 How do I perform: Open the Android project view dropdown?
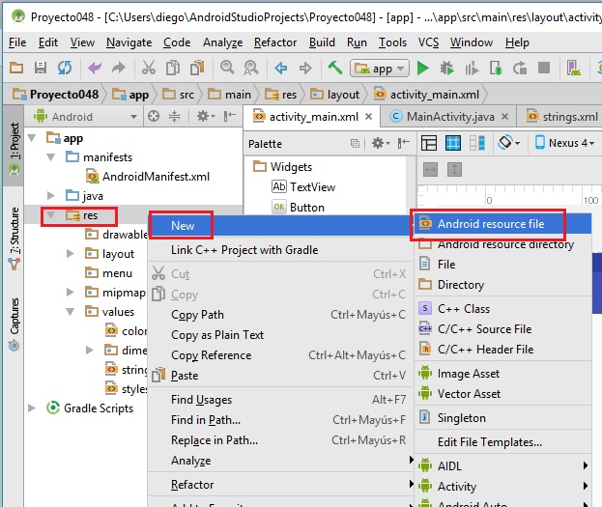tap(85, 116)
